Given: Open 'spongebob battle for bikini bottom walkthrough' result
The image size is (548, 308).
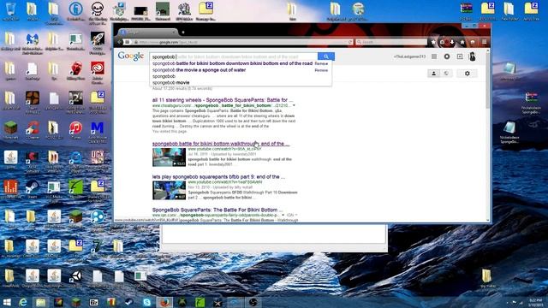Looking at the screenshot, I should coord(221,144).
